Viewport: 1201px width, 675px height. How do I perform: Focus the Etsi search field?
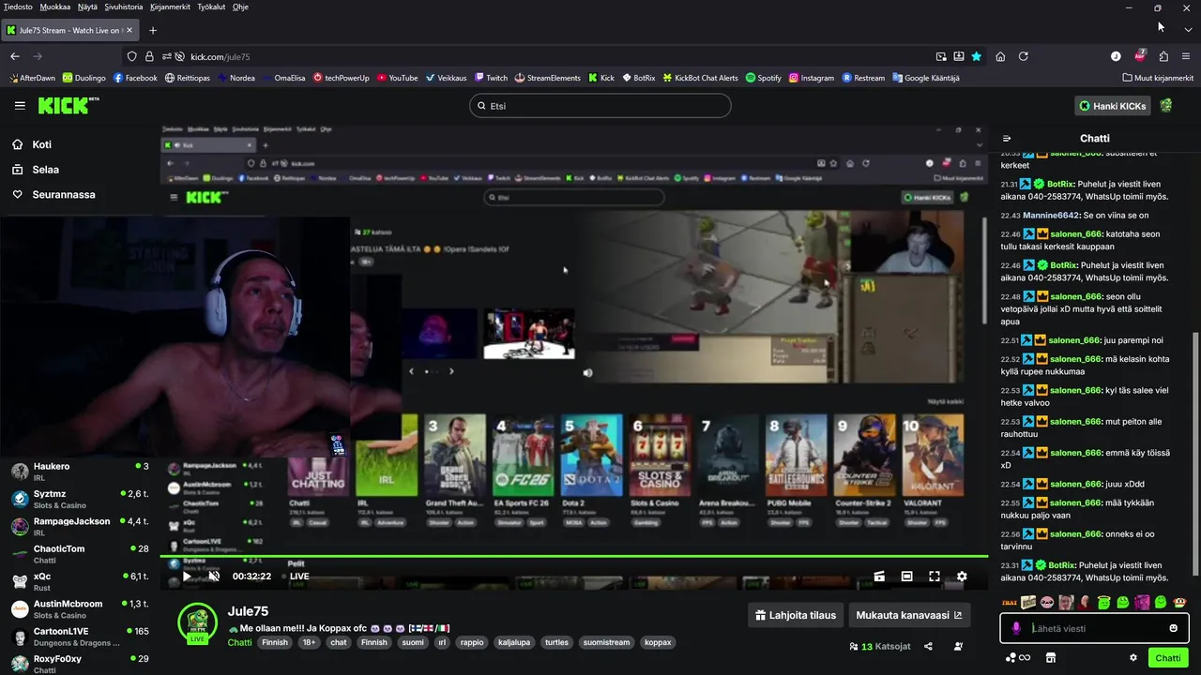[x=600, y=106]
